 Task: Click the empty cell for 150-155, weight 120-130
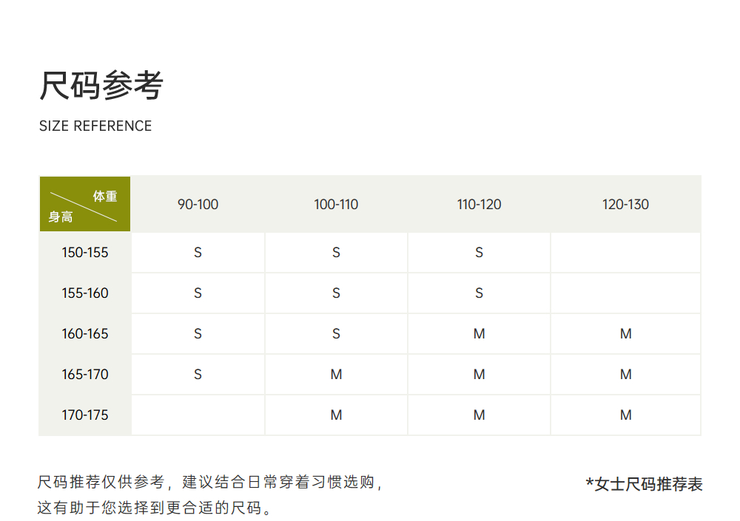[x=625, y=253]
